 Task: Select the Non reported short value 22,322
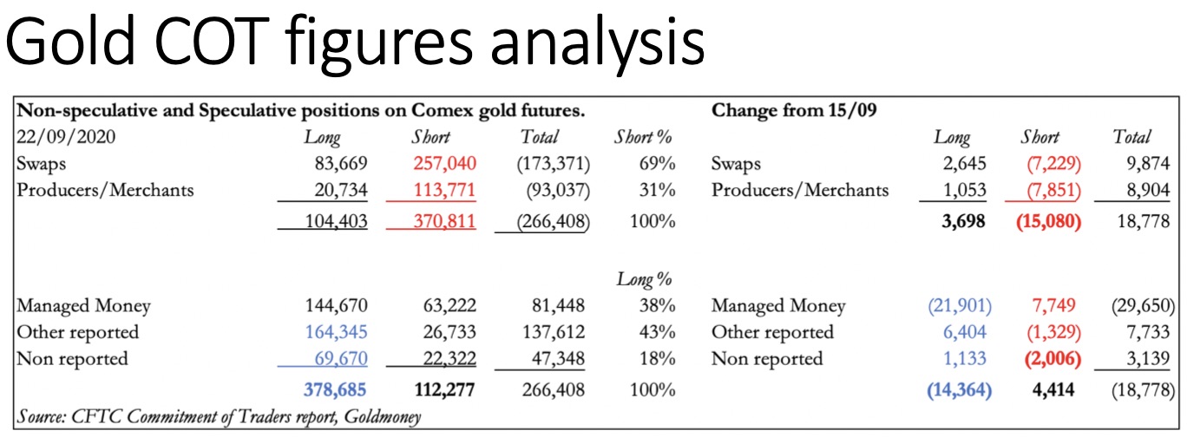(449, 359)
